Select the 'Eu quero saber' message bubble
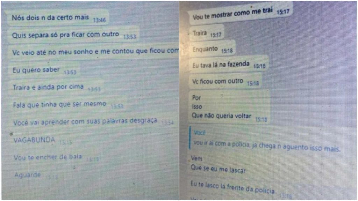This screenshot has width=358, height=201. (x=44, y=70)
